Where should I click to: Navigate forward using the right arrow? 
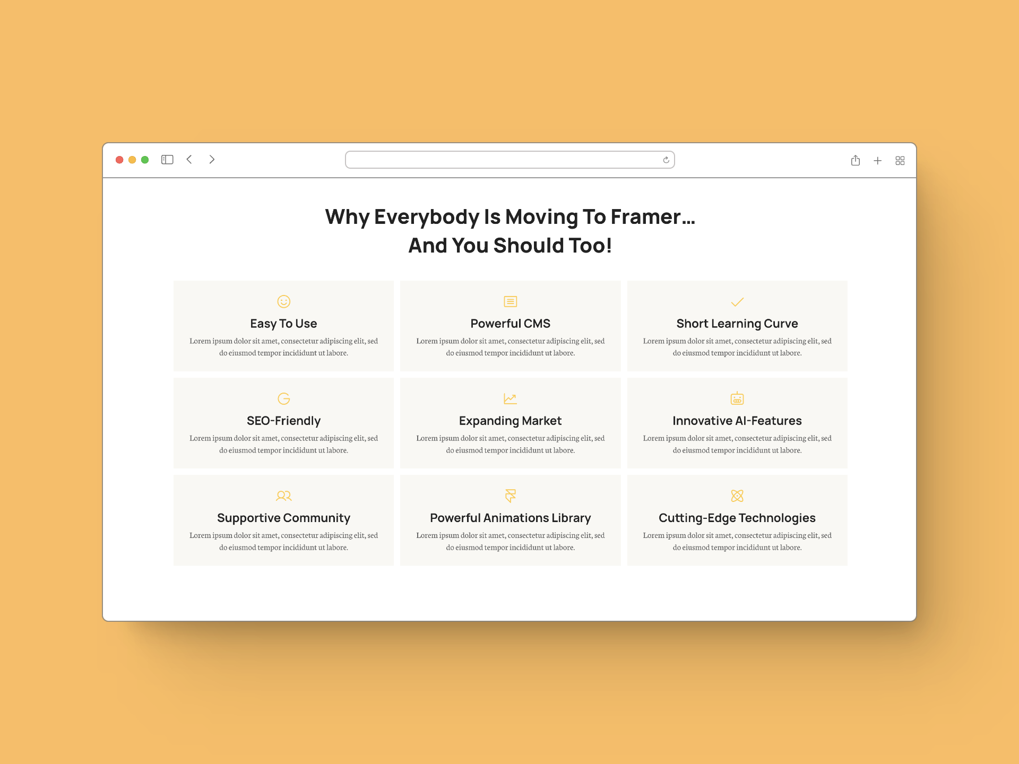tap(212, 159)
